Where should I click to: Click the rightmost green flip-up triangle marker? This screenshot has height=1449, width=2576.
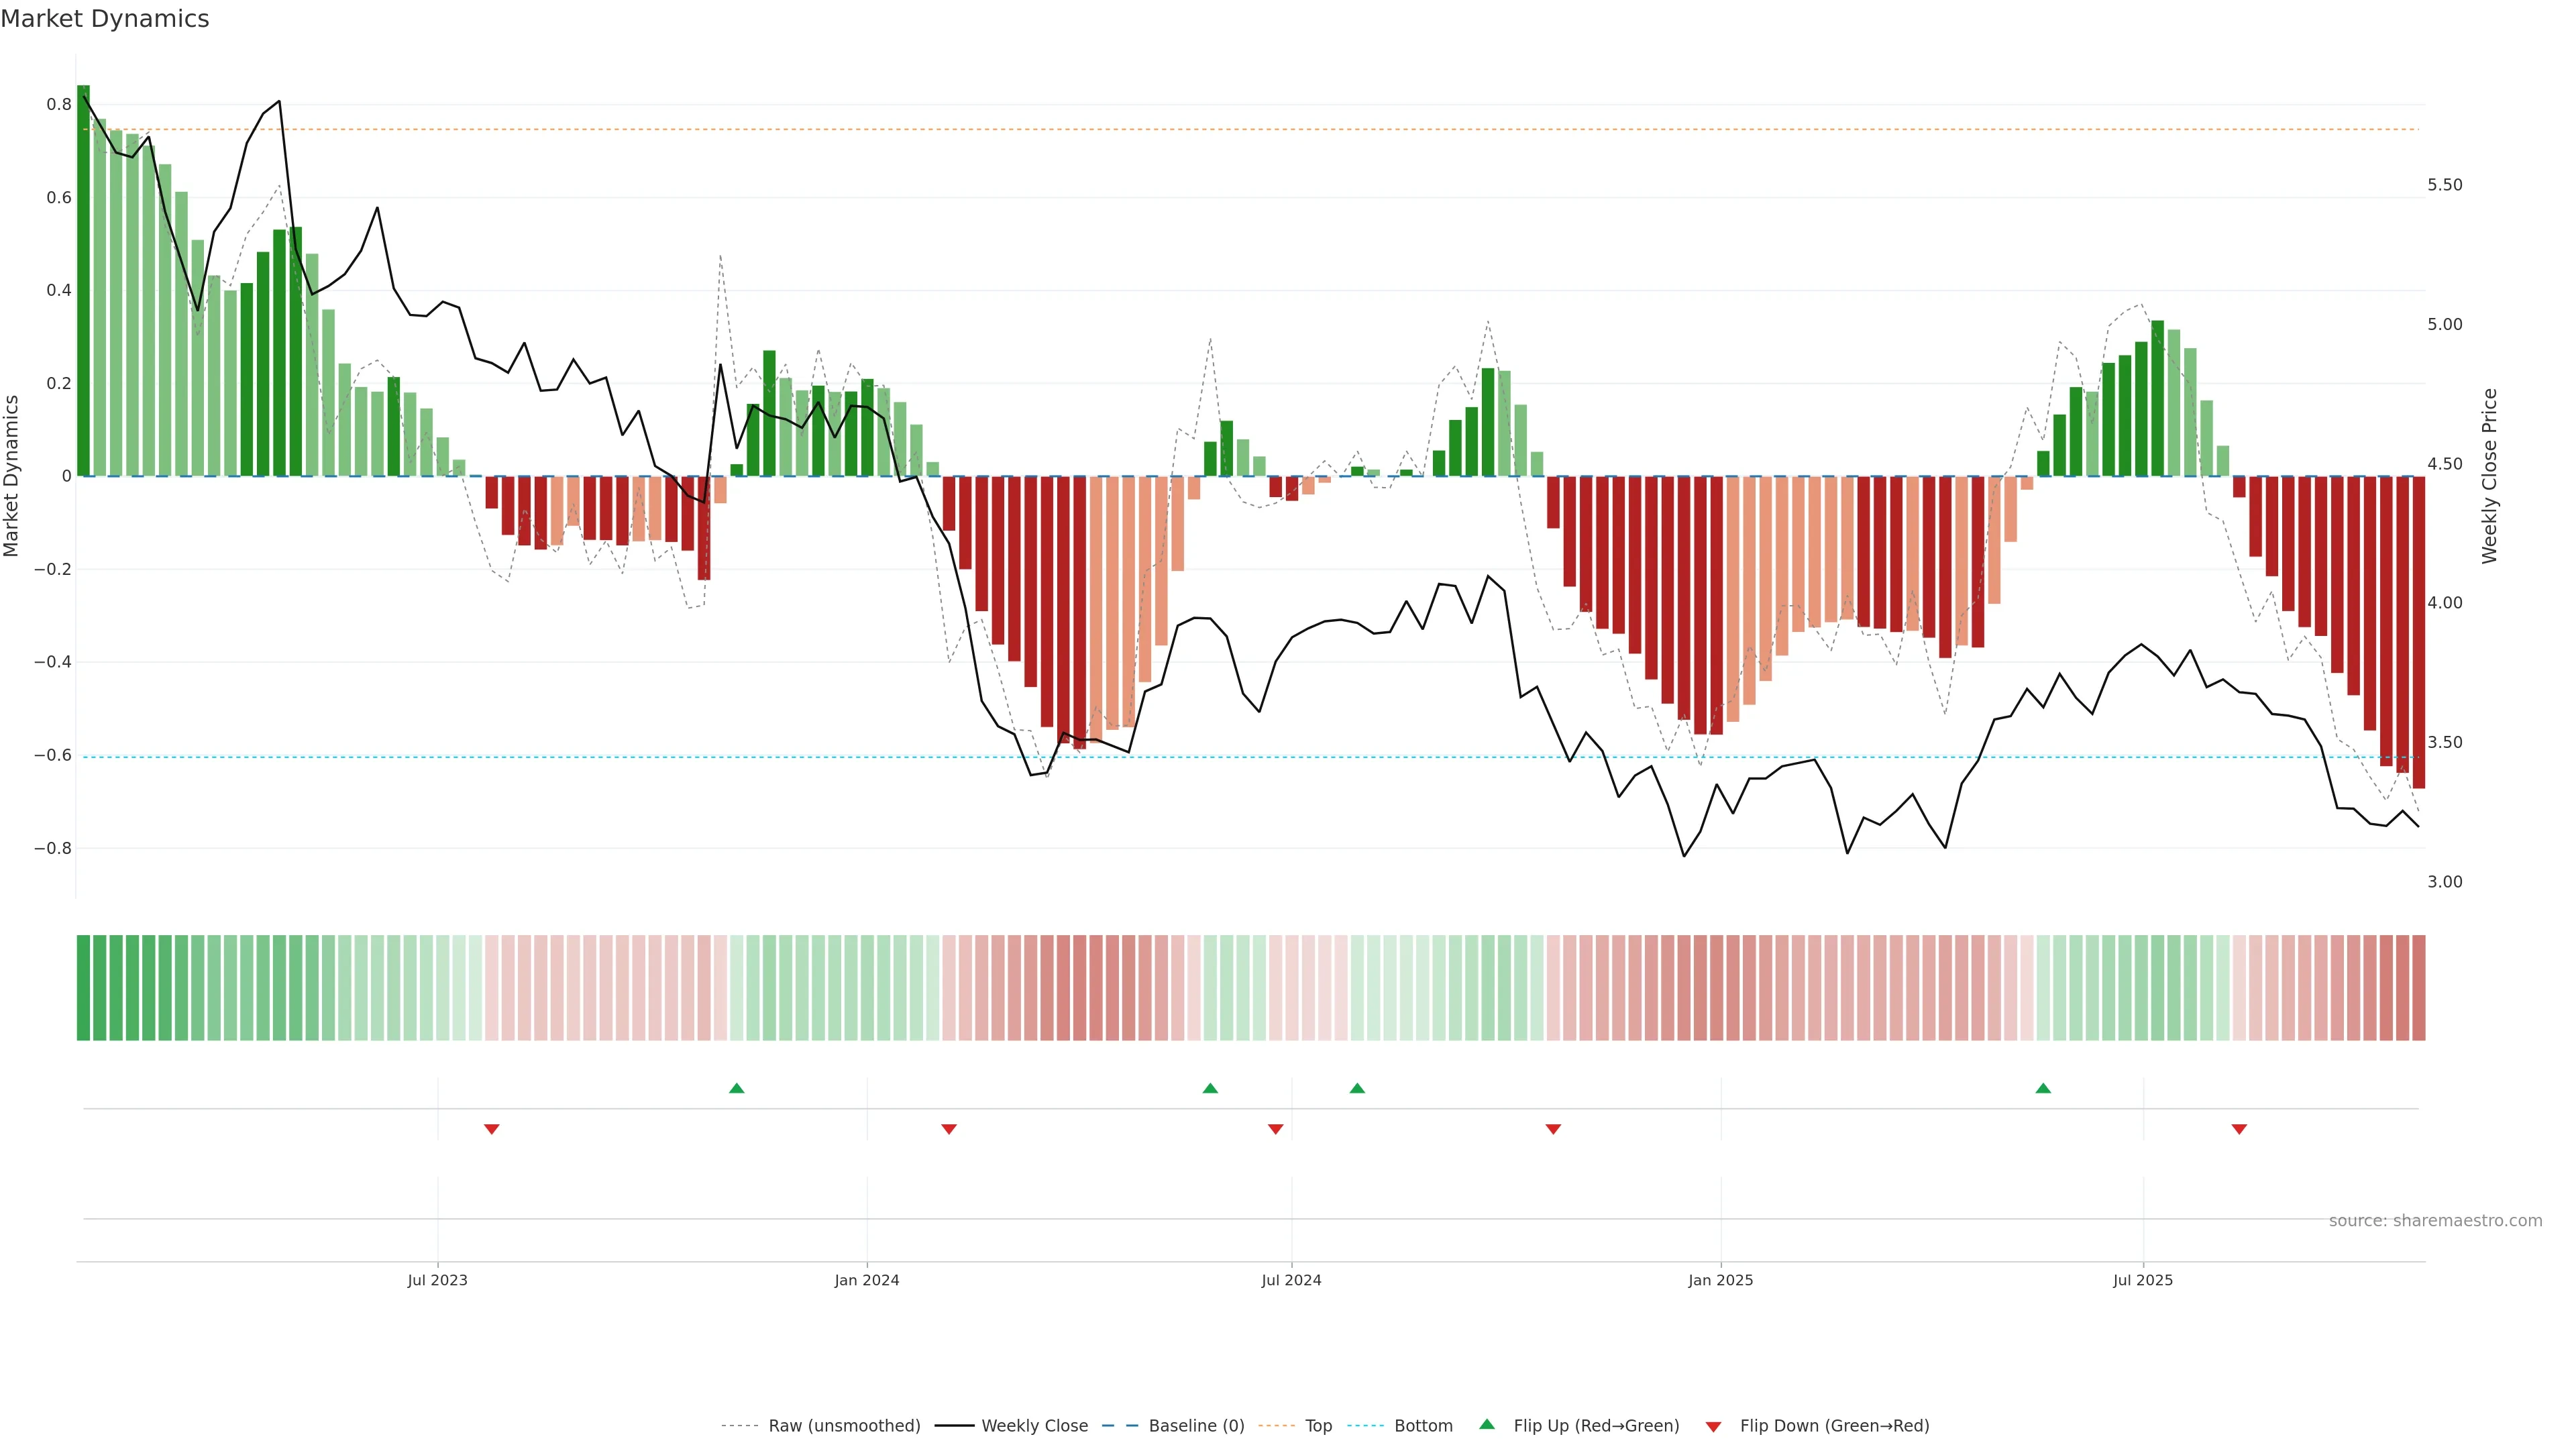pos(2043,1088)
